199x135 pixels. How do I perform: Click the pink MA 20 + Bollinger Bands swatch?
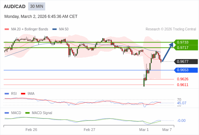[7, 29]
